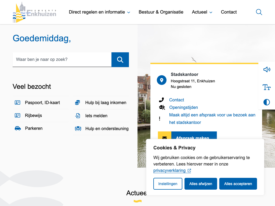
Task: Toggle the high contrast mode icon
Action: 266,102
